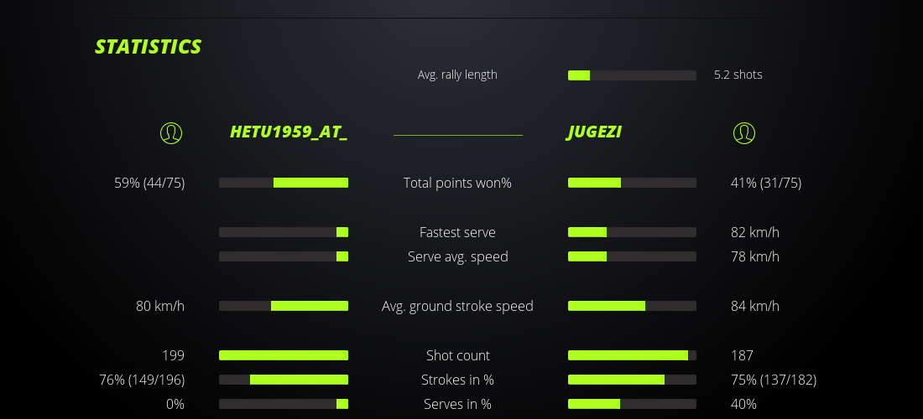Screen dimensions: 923x419
Task: Click the STATISTICS heading
Action: [x=149, y=47]
